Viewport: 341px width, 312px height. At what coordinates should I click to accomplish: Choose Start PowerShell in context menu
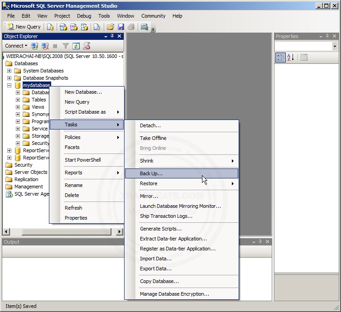click(x=86, y=160)
